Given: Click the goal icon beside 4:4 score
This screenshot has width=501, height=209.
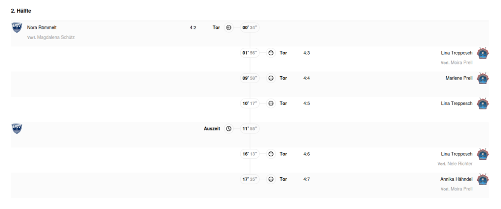Looking at the screenshot, I should click(x=271, y=78).
